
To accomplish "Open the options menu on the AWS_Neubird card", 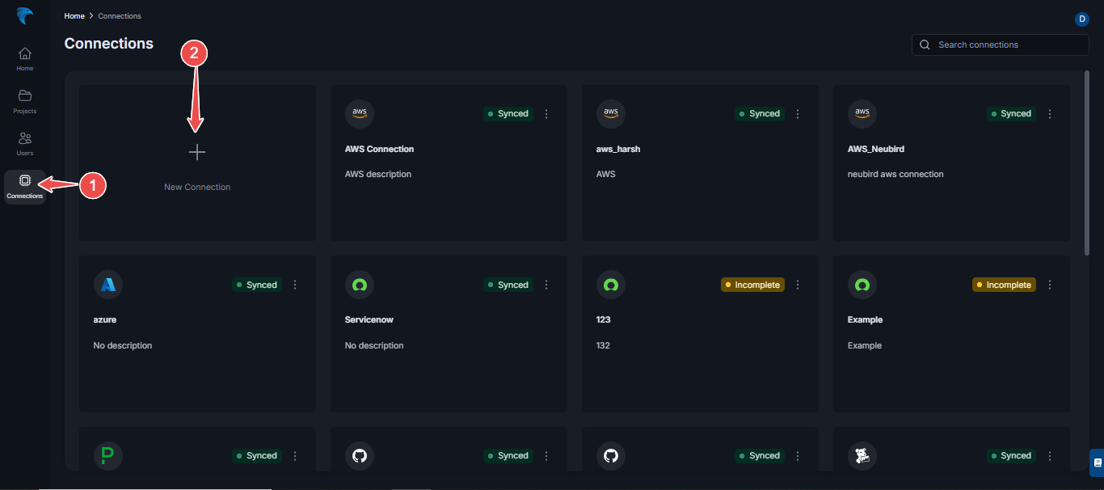I will 1049,114.
